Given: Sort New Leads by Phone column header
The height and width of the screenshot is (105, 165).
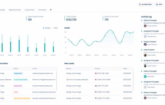Looking at the screenshot, I should 97,68.
